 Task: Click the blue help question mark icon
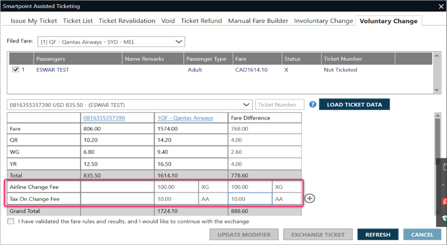coord(313,105)
